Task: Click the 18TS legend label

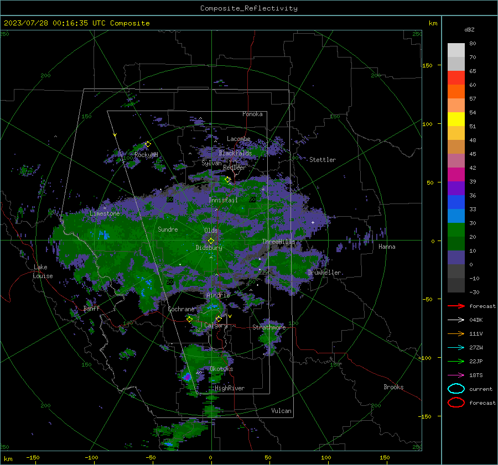Action: pos(476,375)
